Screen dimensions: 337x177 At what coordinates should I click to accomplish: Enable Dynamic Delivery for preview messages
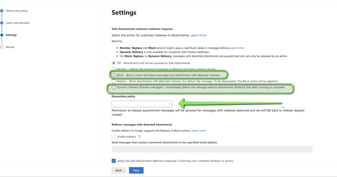(113, 88)
